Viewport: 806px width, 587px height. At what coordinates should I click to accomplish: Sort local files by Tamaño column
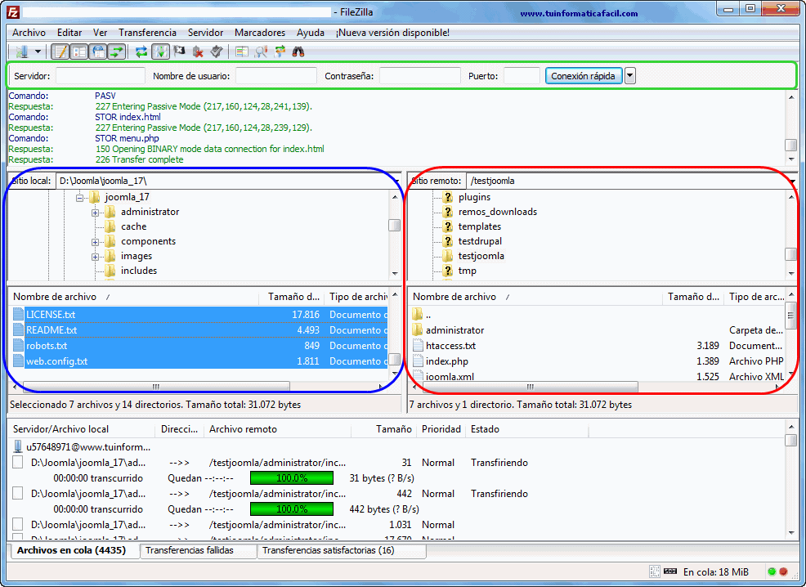coord(293,297)
